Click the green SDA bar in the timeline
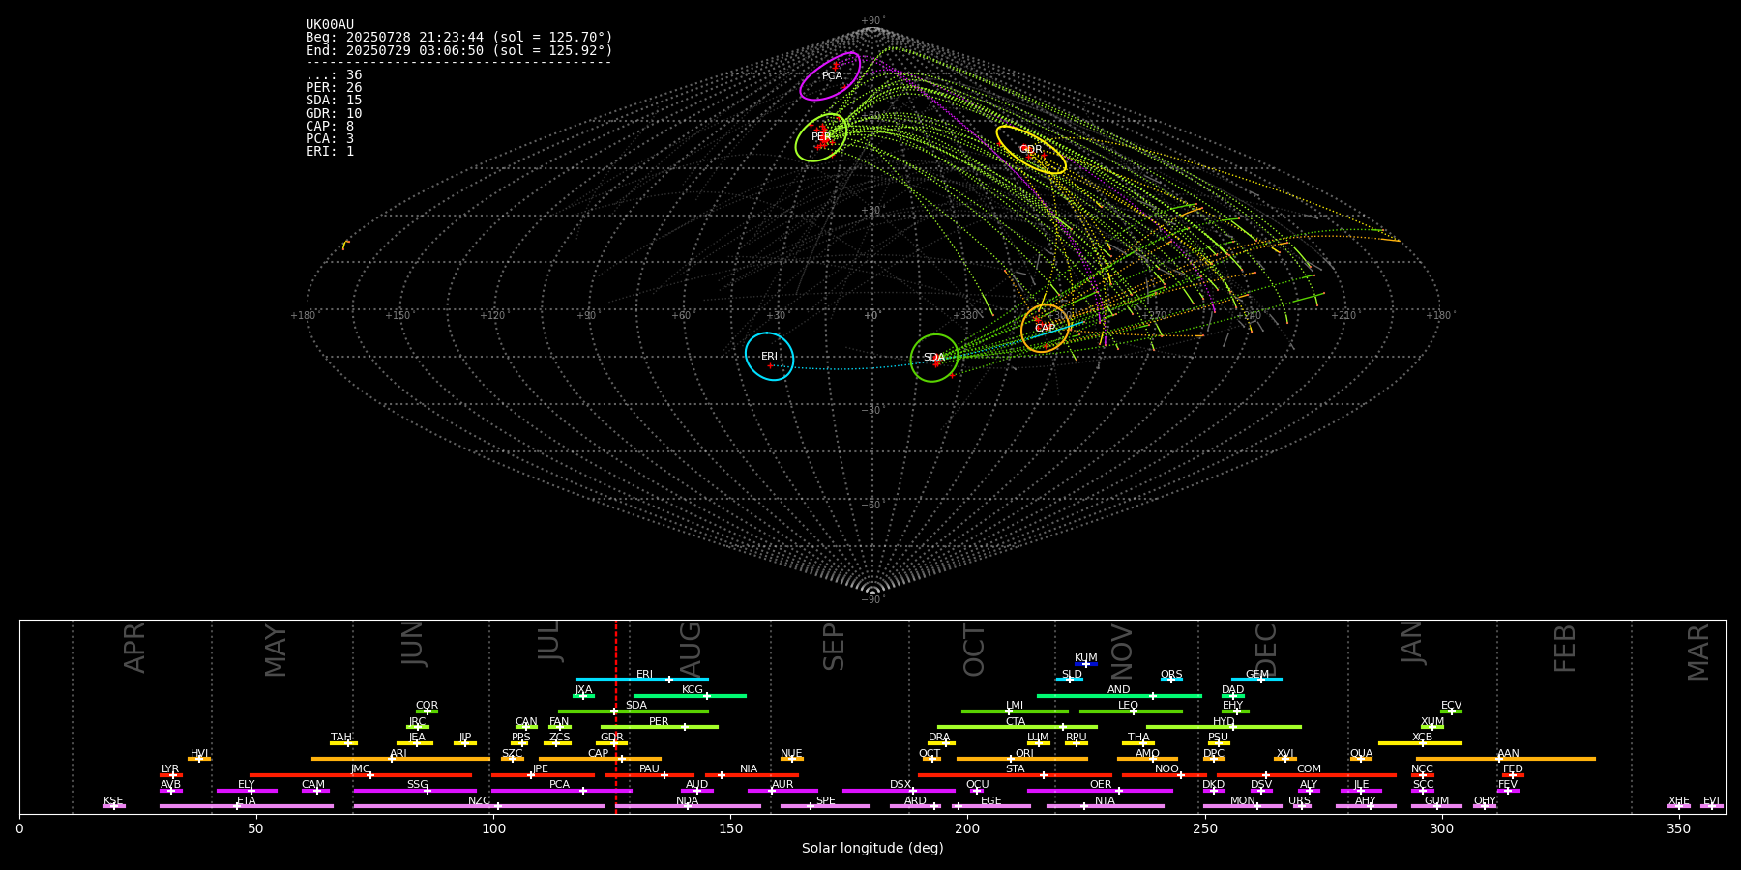 click(634, 711)
